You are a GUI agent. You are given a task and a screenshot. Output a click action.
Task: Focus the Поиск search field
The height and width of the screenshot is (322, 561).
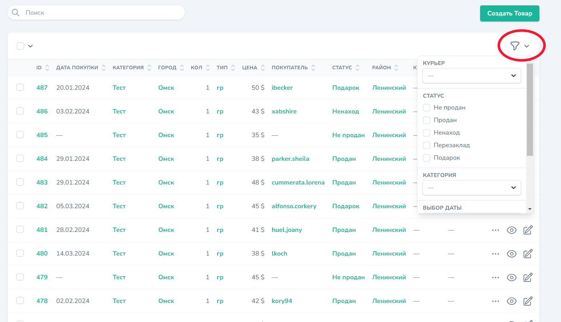click(x=96, y=13)
